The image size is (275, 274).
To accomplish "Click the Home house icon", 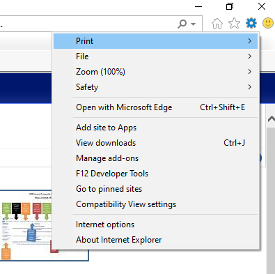I will coord(217,23).
